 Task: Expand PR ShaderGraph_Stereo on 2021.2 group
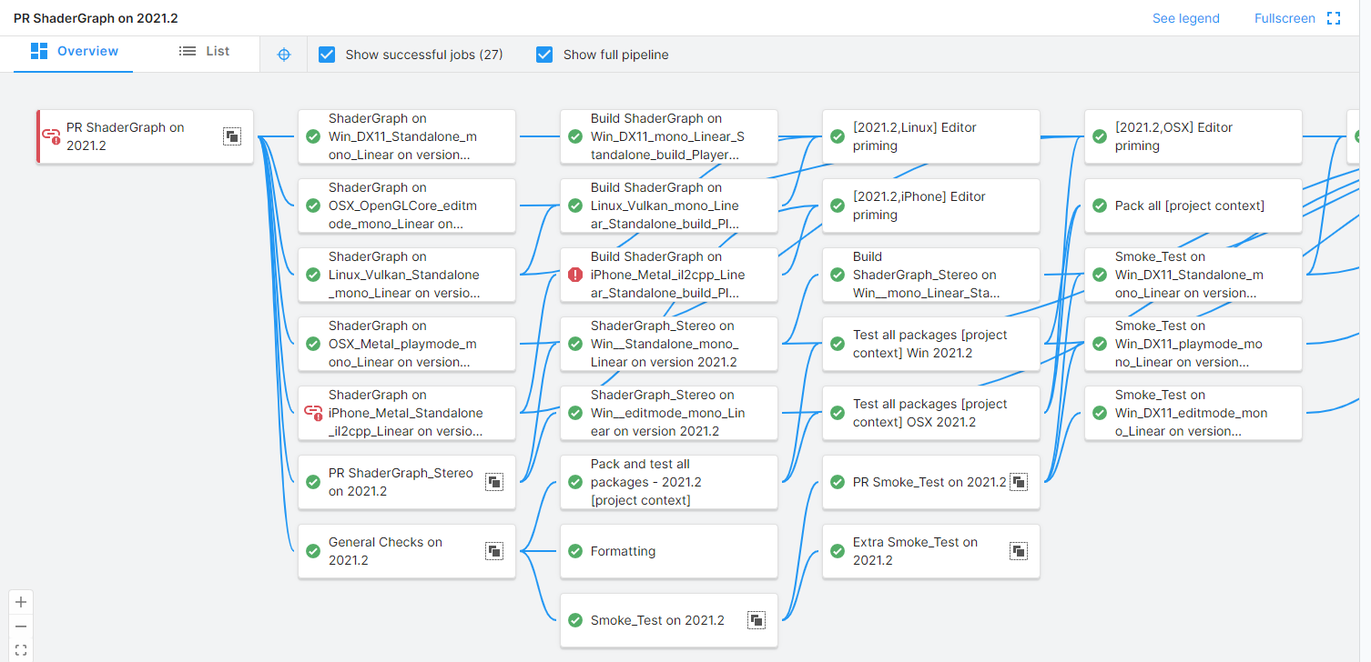[x=494, y=482]
